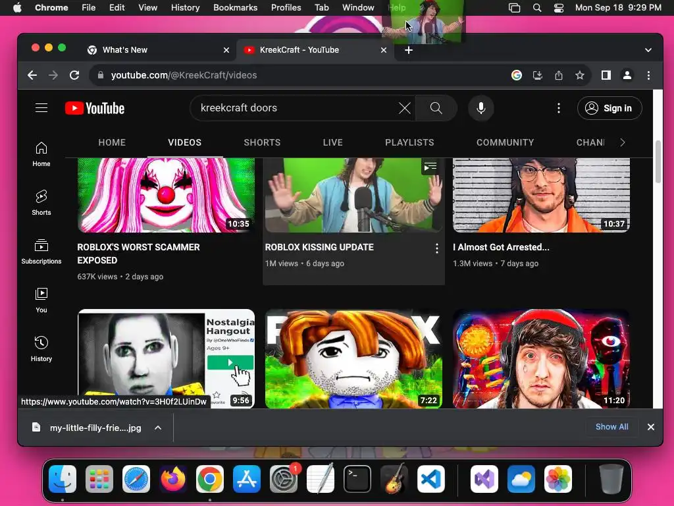Click the scammer clown video thumbnail

tap(166, 195)
